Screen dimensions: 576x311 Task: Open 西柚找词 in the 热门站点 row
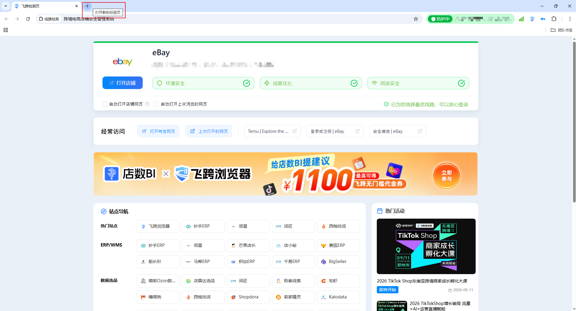pos(338,226)
